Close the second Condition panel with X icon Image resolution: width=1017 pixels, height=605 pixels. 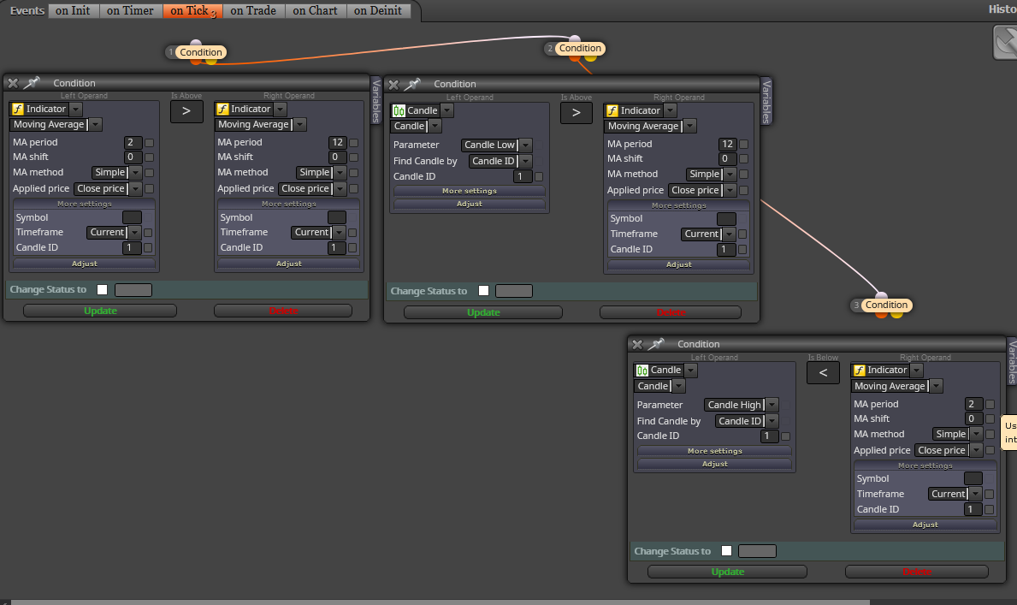393,85
